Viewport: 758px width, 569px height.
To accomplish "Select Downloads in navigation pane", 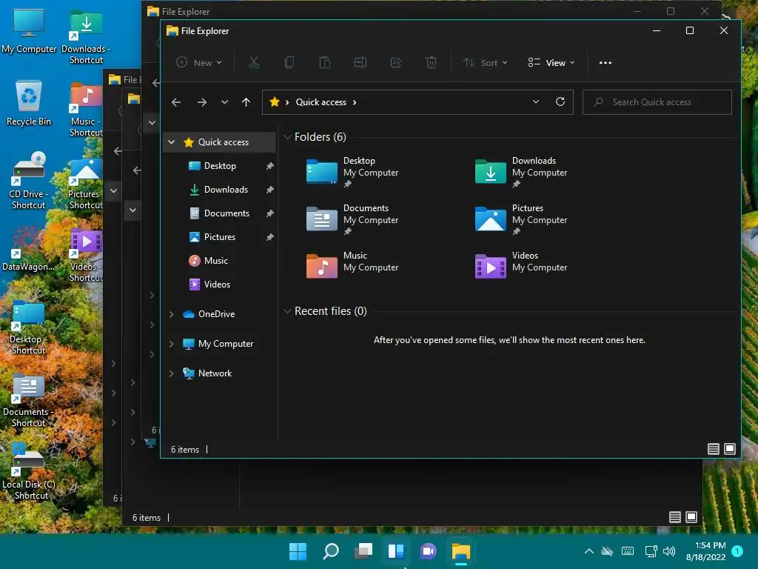I will pos(220,190).
